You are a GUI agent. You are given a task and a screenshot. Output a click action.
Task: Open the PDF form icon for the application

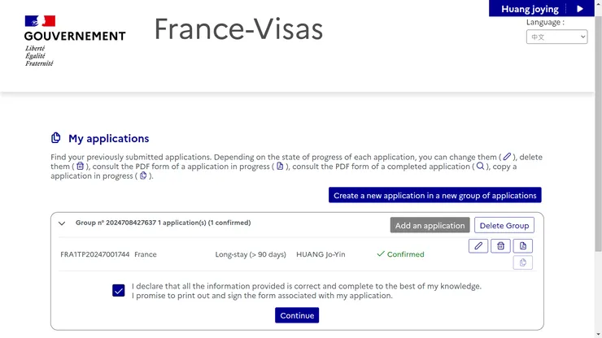[522, 246]
